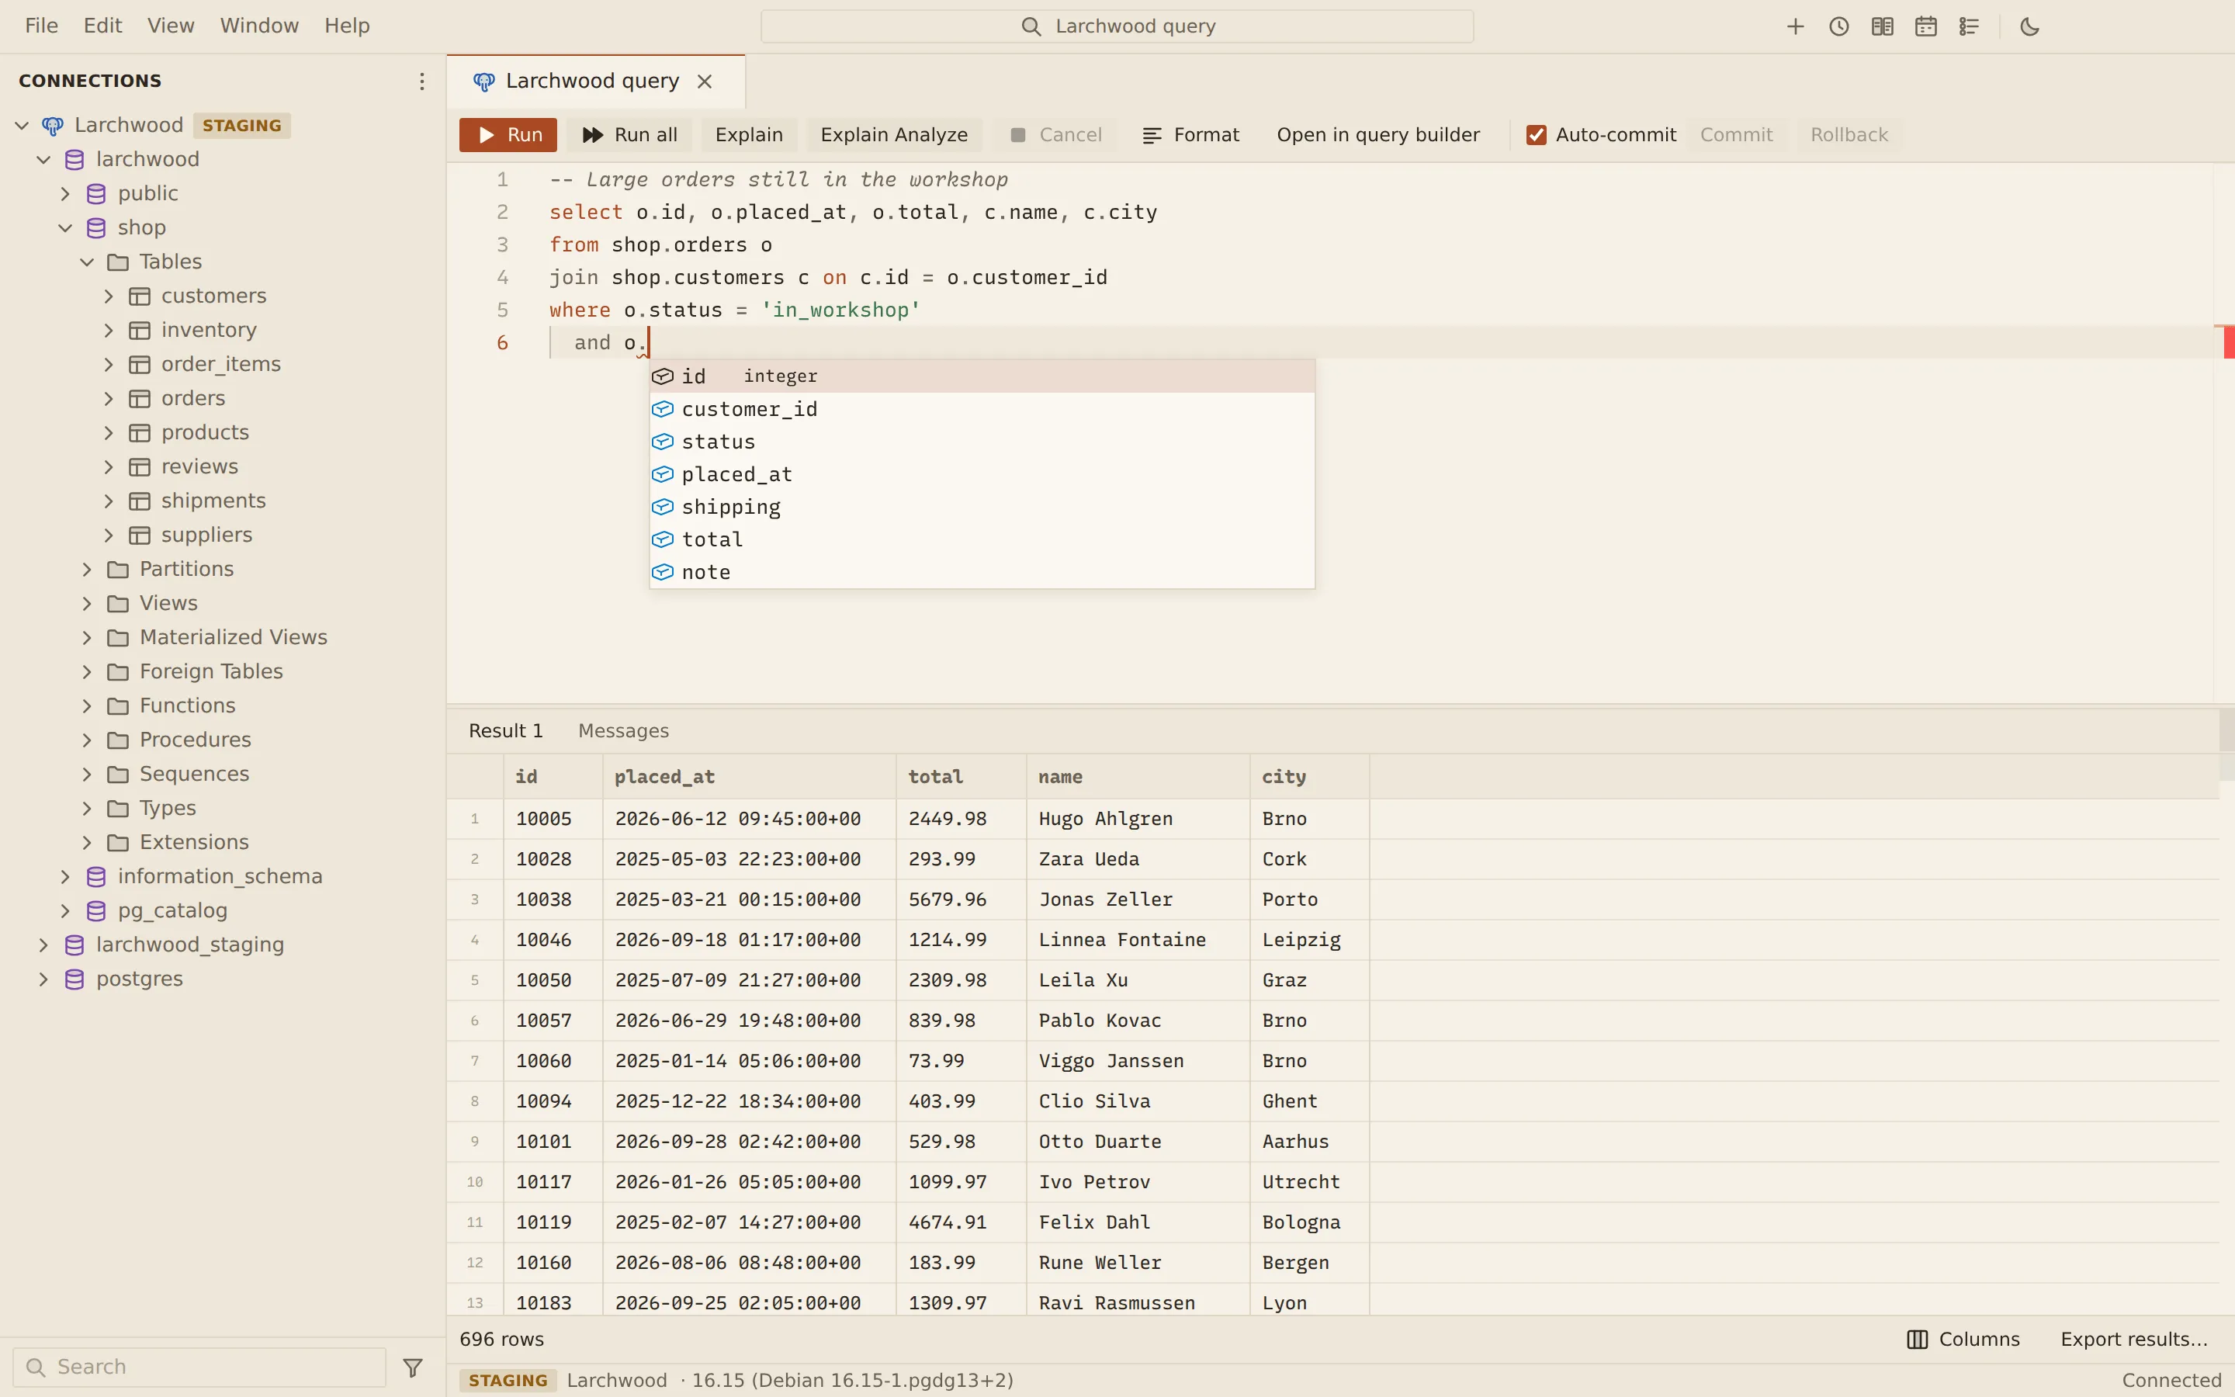2235x1397 pixels.
Task: Click the Larchwood PostgreSQL elephant icon in sidebar
Action: pos(53,126)
